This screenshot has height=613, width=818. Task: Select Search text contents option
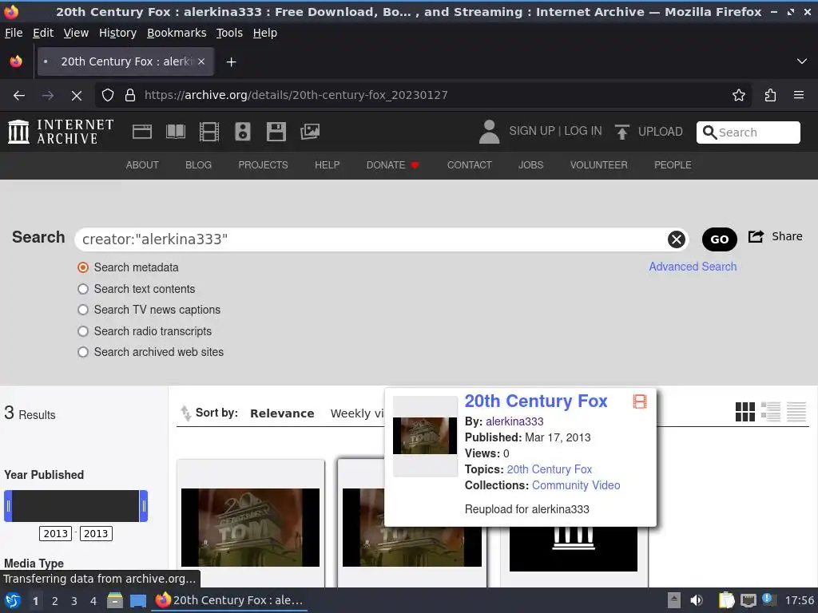click(83, 289)
